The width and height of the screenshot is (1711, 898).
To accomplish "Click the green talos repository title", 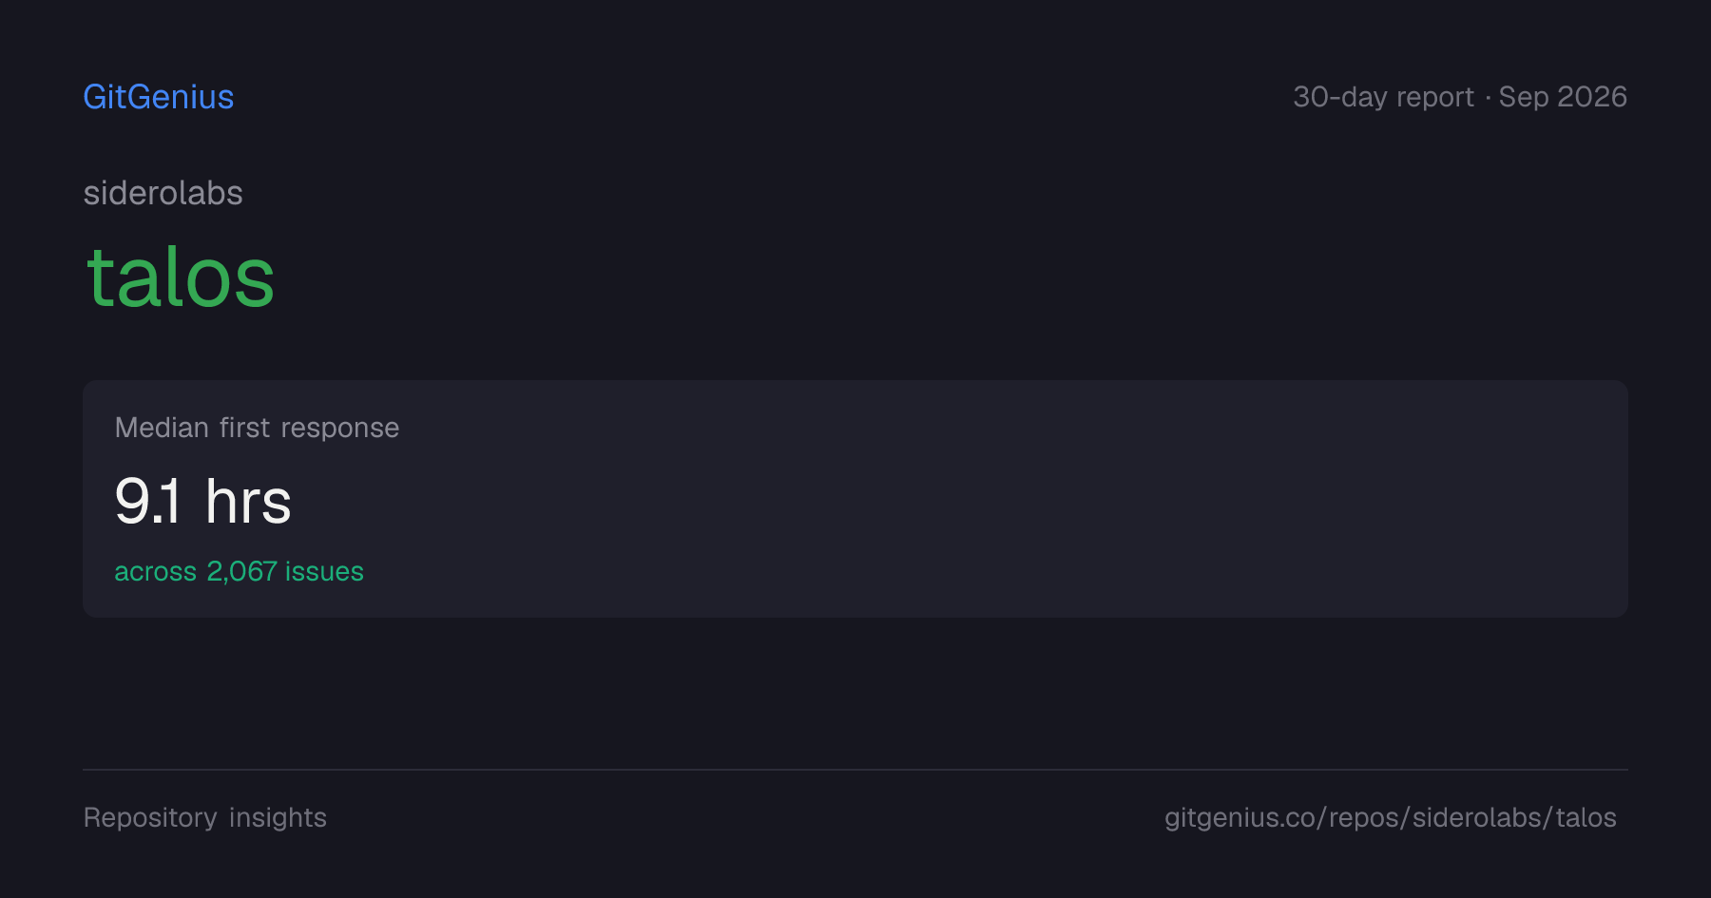I will (181, 277).
